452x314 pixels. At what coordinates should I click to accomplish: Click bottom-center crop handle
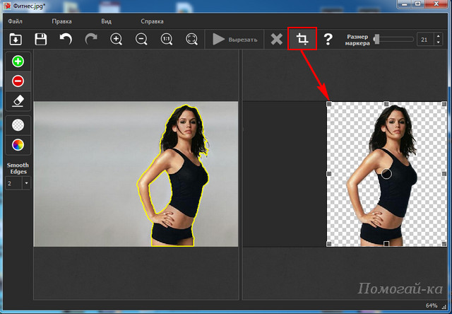[x=386, y=244]
